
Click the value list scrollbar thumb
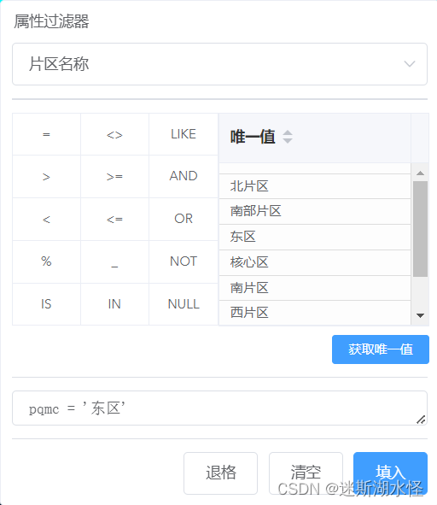point(420,229)
